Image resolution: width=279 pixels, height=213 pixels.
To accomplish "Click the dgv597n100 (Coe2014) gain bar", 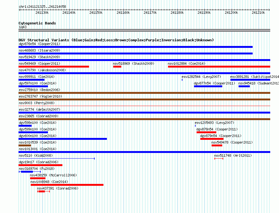I will 33,86.
